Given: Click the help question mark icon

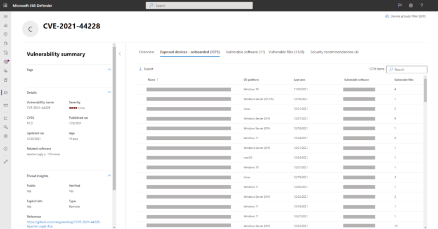Looking at the screenshot, I should [421, 5].
